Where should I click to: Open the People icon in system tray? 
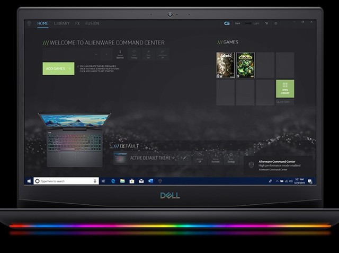tap(270, 181)
